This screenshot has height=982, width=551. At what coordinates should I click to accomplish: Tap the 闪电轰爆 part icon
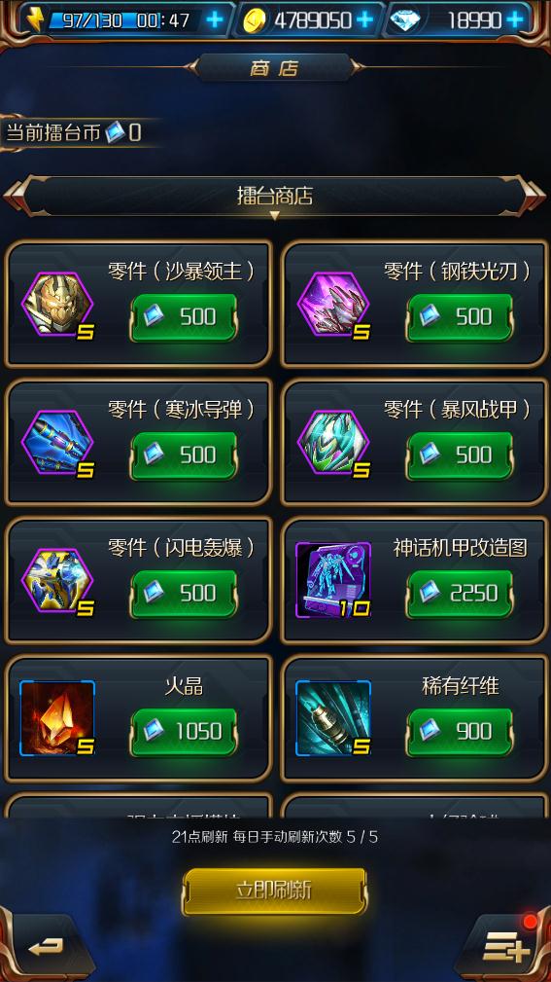57,582
